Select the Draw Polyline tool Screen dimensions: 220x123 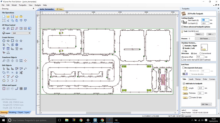[4, 45]
